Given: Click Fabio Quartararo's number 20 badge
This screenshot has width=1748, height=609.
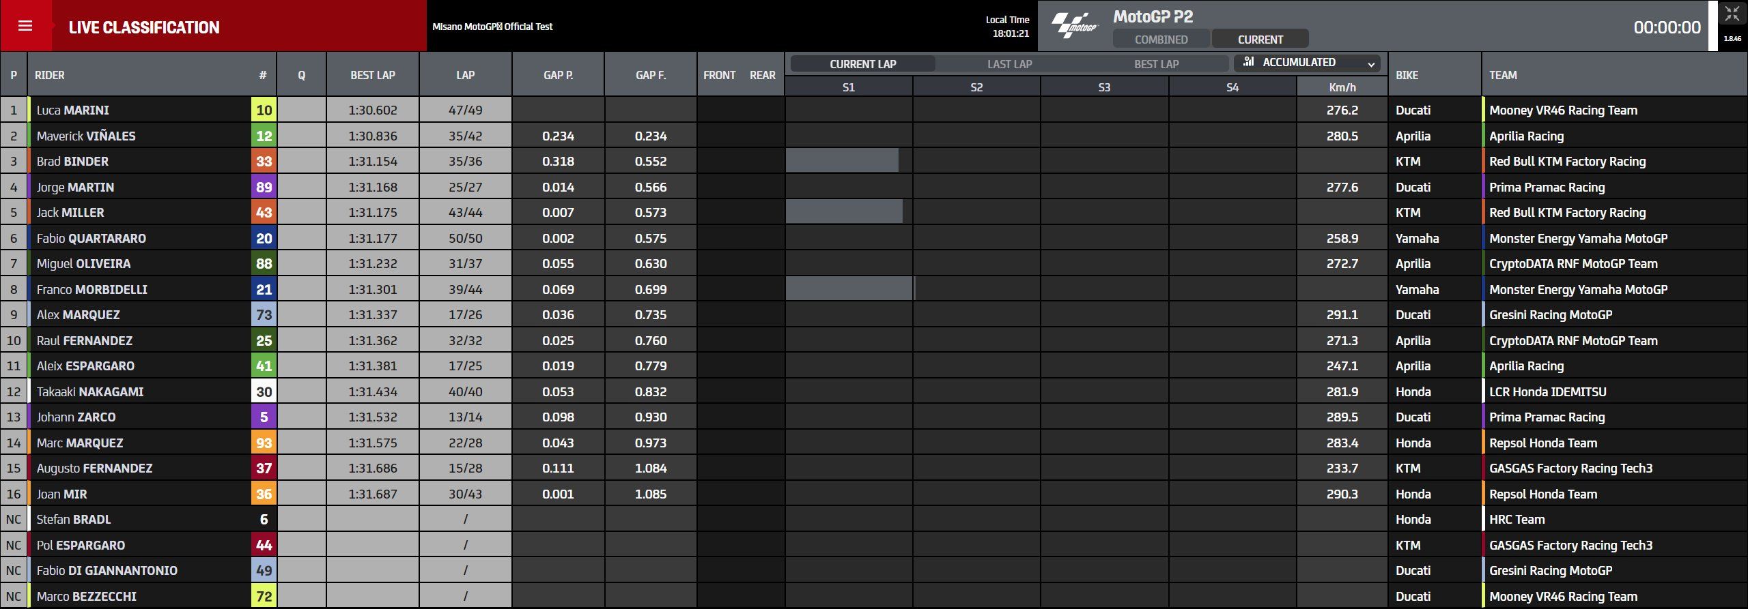Looking at the screenshot, I should [x=264, y=238].
